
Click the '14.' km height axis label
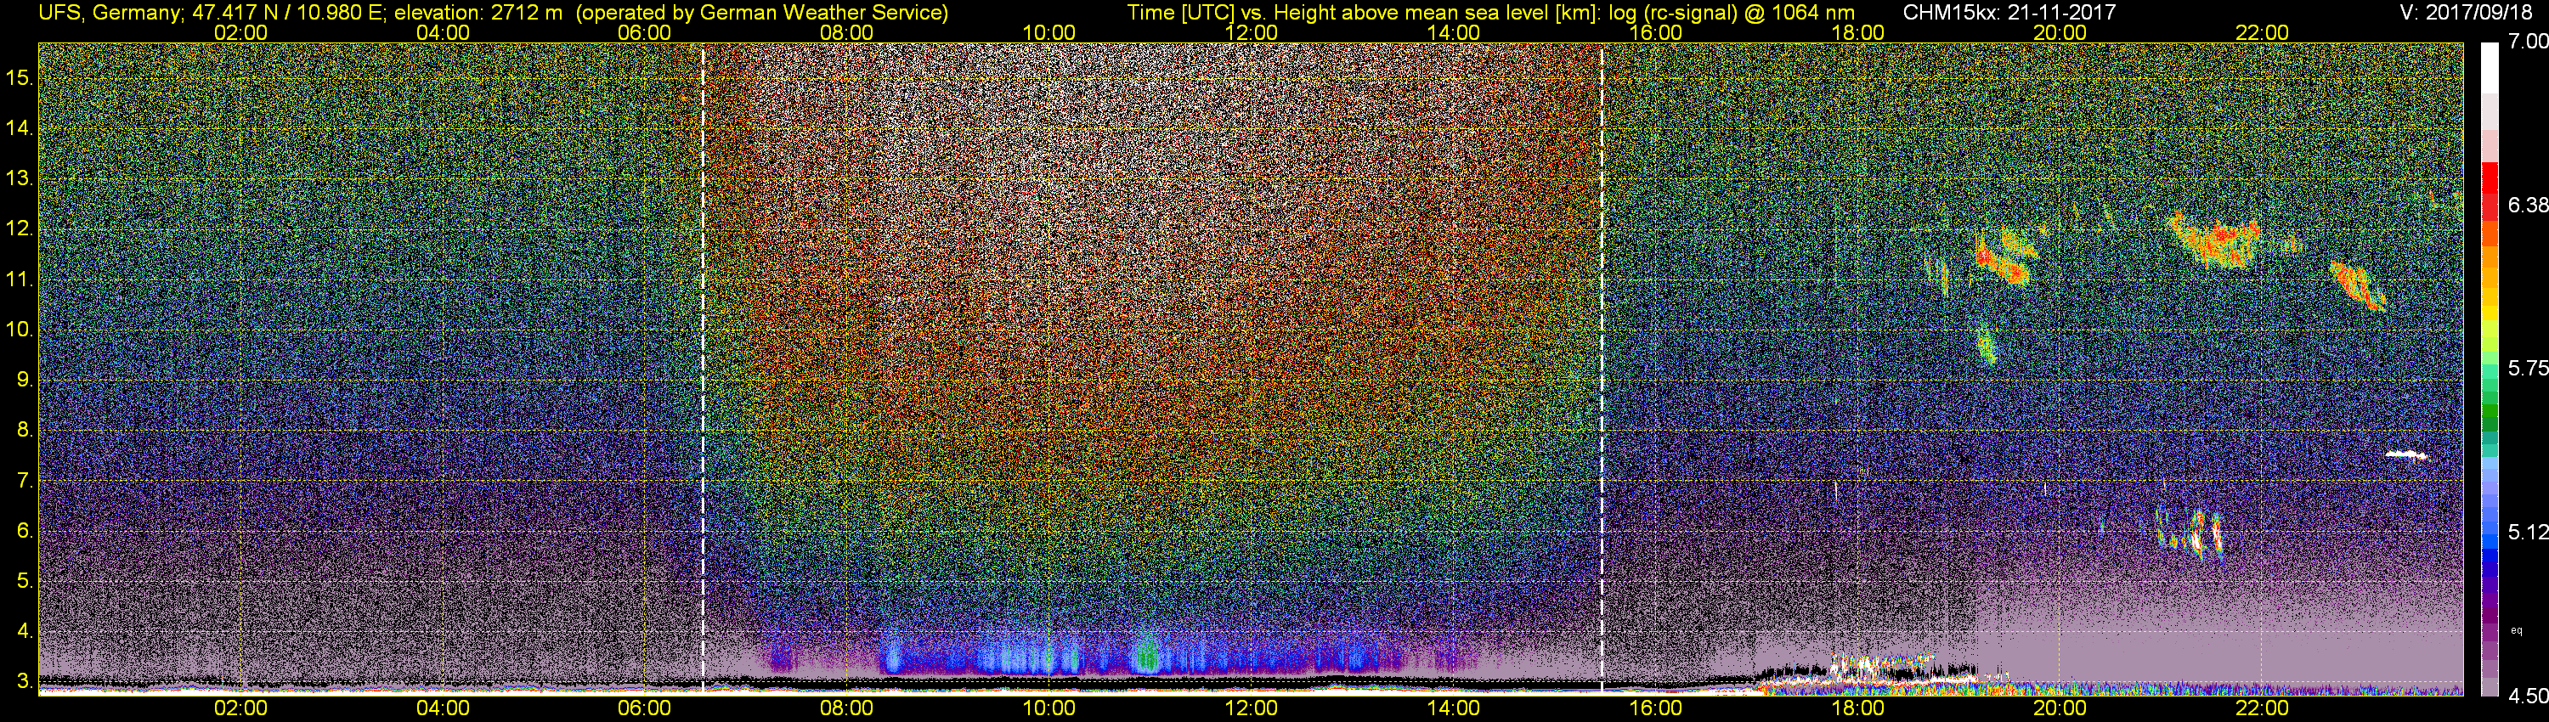(x=20, y=127)
